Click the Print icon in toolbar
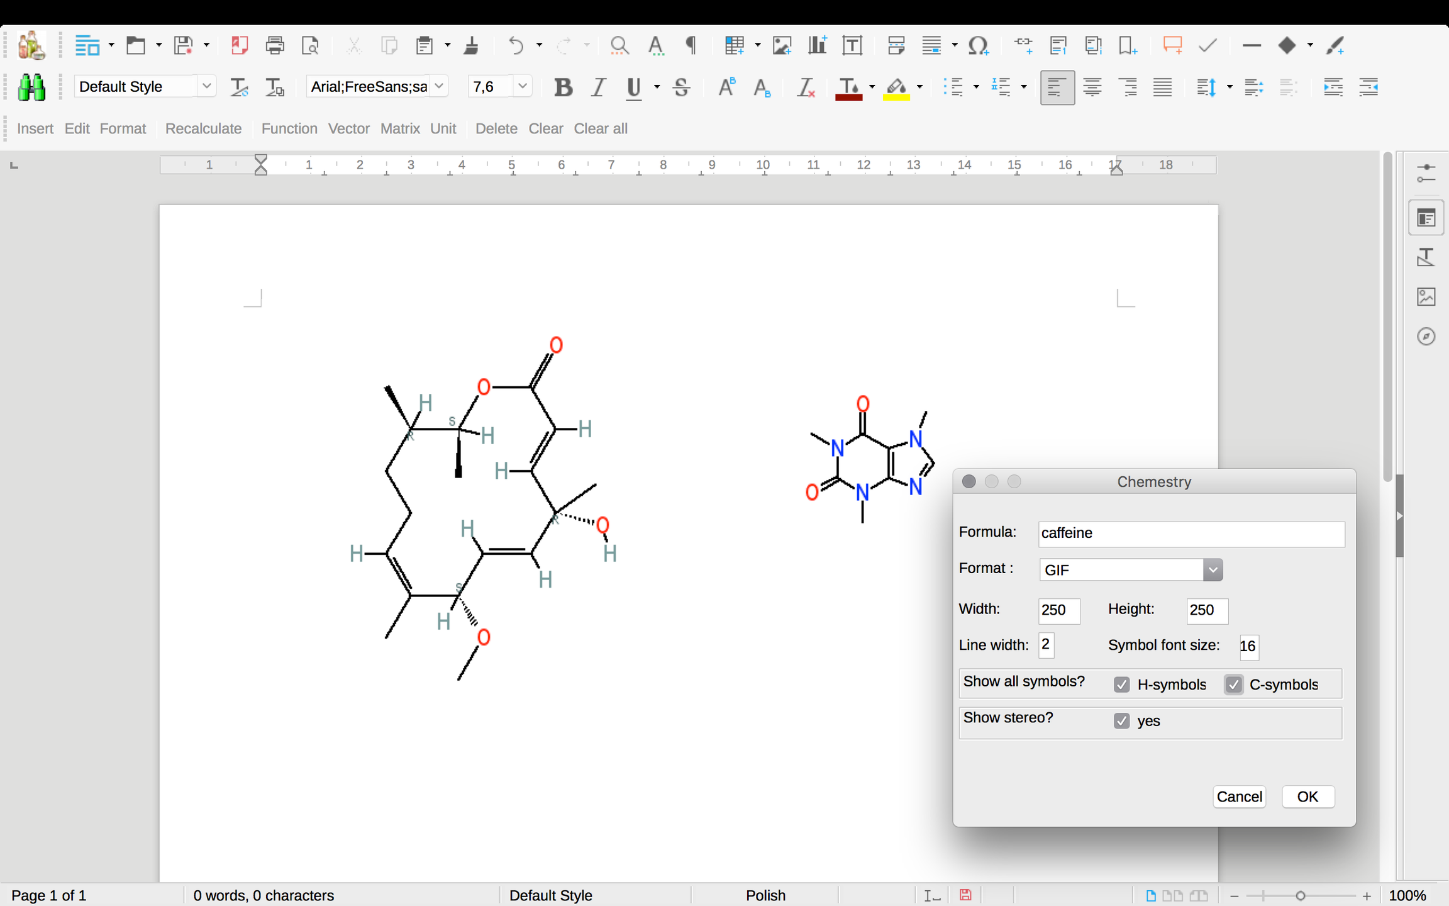Viewport: 1449px width, 906px height. (275, 45)
